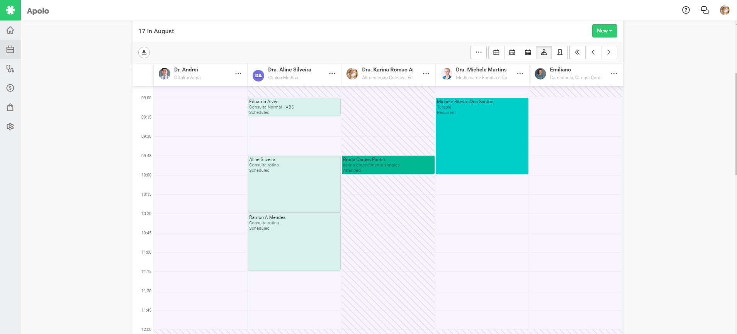Open Aline Silveira Consulta rotina appointment

(x=294, y=184)
